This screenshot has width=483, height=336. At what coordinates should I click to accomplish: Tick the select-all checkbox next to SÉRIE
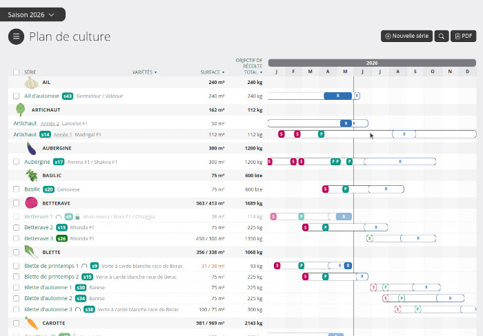click(17, 72)
